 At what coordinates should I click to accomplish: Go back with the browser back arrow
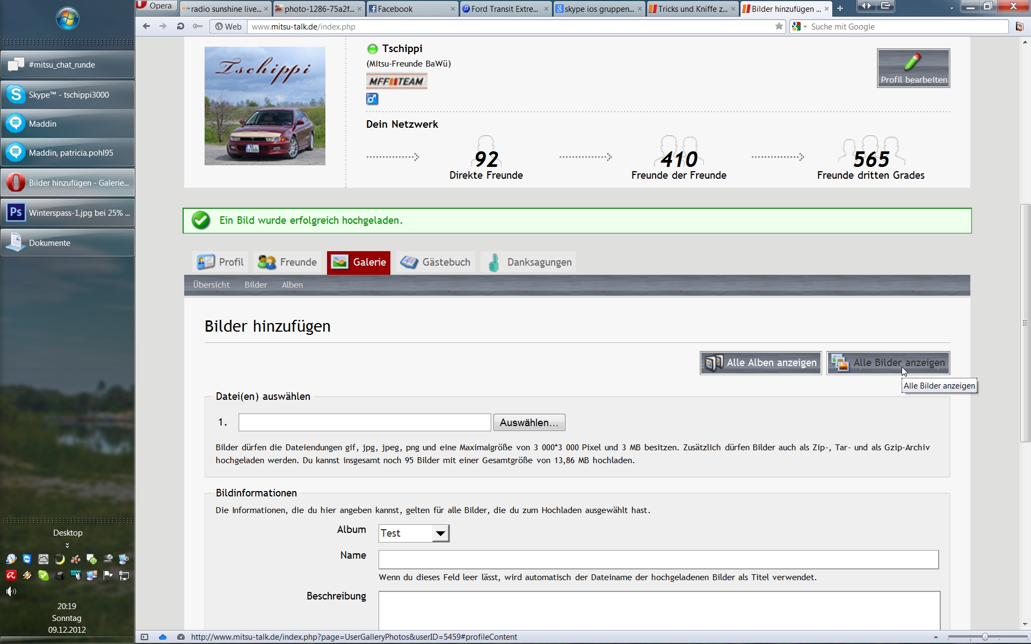coord(146,26)
